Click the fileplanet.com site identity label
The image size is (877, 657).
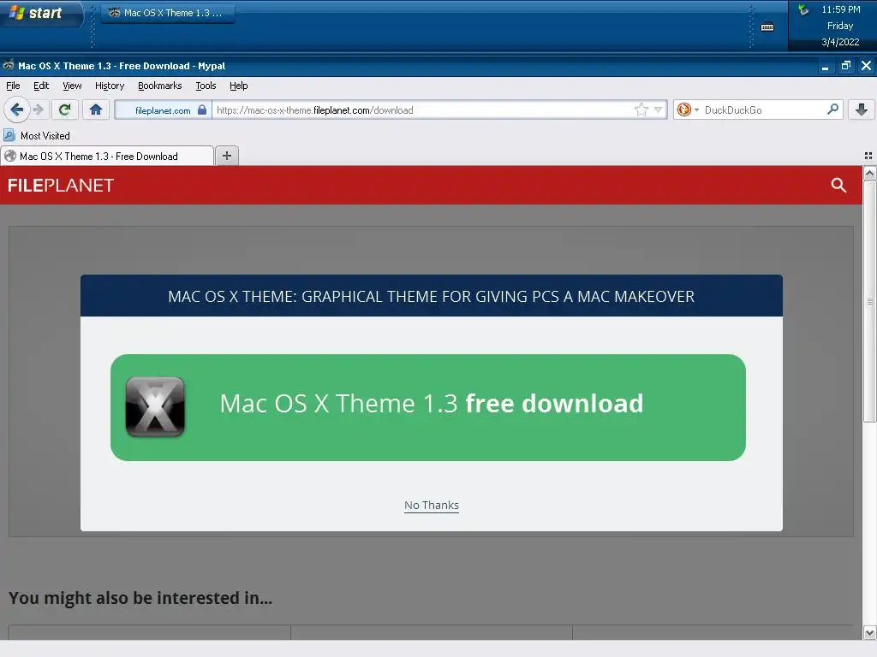162,110
